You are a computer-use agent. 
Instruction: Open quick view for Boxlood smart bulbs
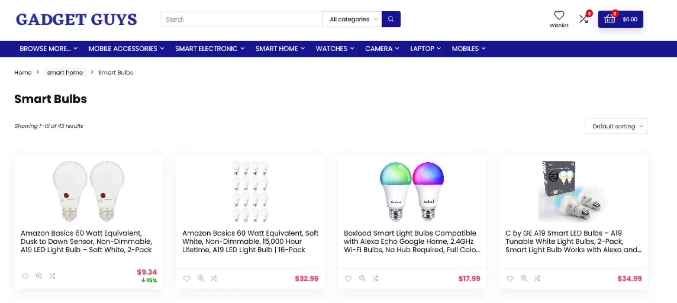[x=362, y=278]
